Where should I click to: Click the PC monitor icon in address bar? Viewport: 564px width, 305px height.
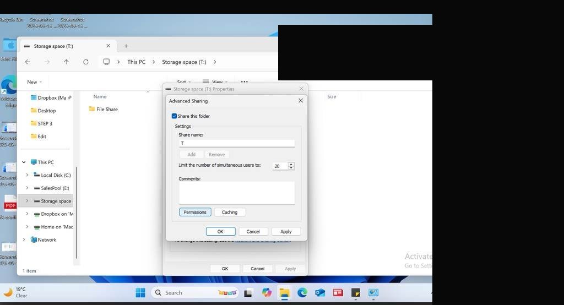point(106,62)
